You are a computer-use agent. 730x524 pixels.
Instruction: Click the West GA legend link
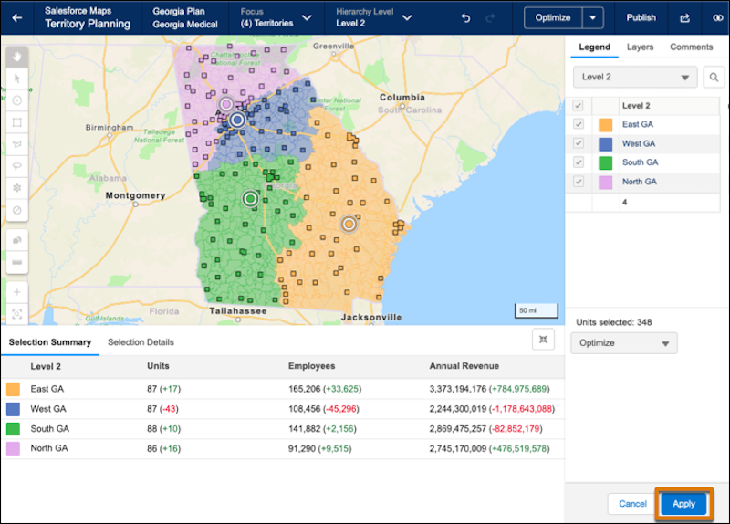tap(638, 143)
